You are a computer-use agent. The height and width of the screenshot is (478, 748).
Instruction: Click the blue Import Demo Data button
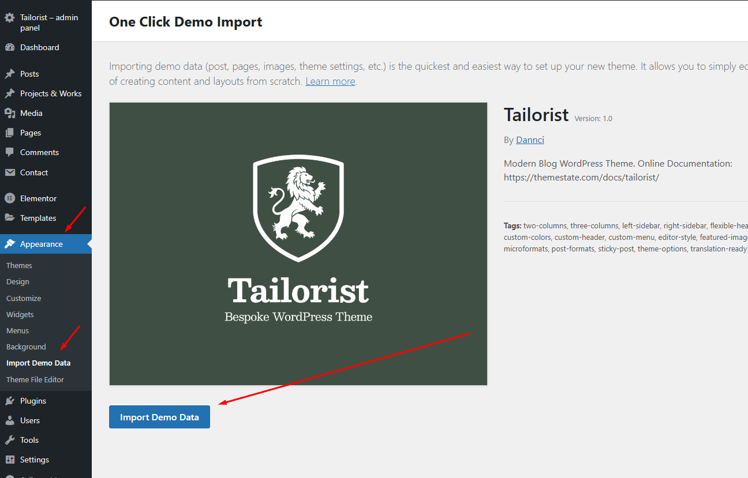tap(159, 417)
